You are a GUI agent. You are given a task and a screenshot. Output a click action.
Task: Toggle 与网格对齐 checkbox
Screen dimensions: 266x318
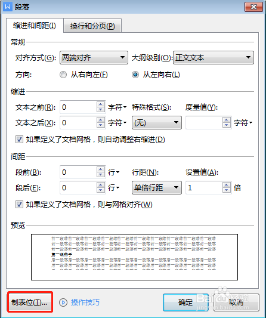point(19,205)
